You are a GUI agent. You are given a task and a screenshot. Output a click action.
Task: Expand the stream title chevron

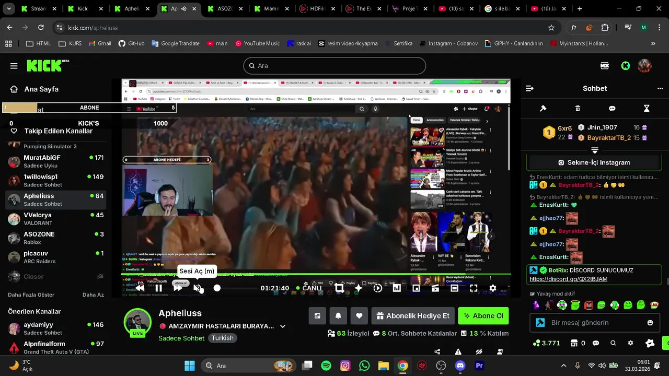(x=283, y=326)
